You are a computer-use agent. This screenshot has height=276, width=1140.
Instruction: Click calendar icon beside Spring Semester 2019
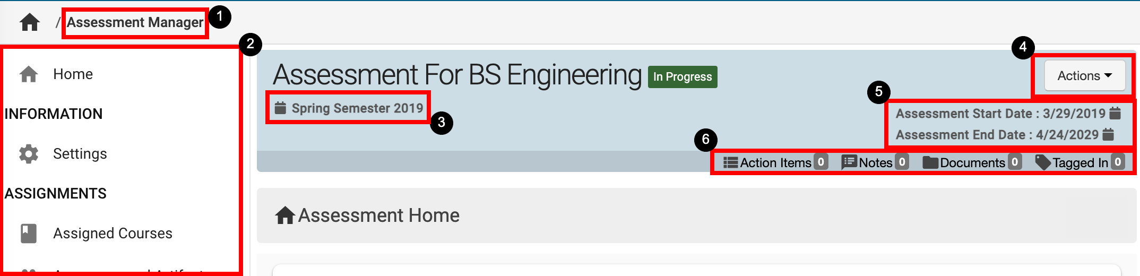280,108
